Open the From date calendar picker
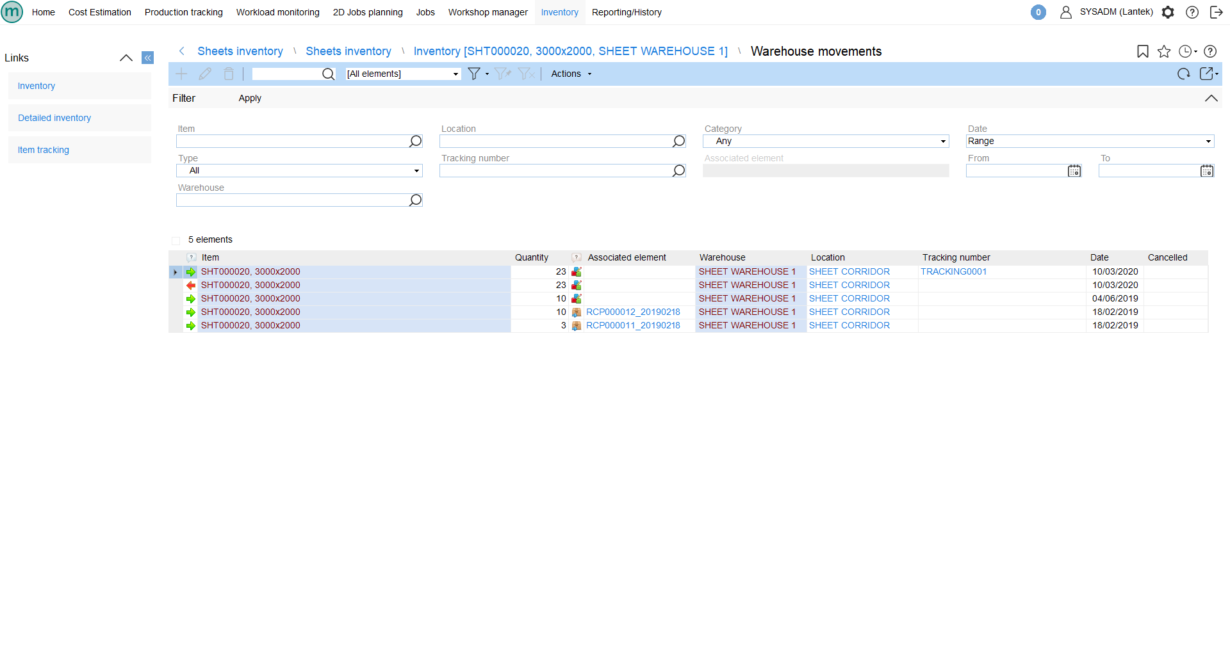1230x651 pixels. click(x=1074, y=171)
